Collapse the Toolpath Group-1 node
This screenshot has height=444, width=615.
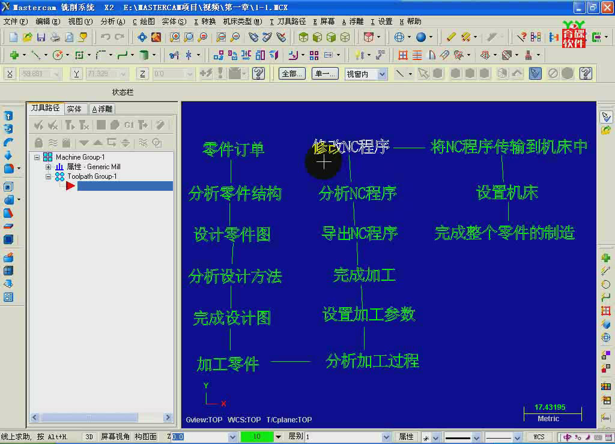click(48, 177)
